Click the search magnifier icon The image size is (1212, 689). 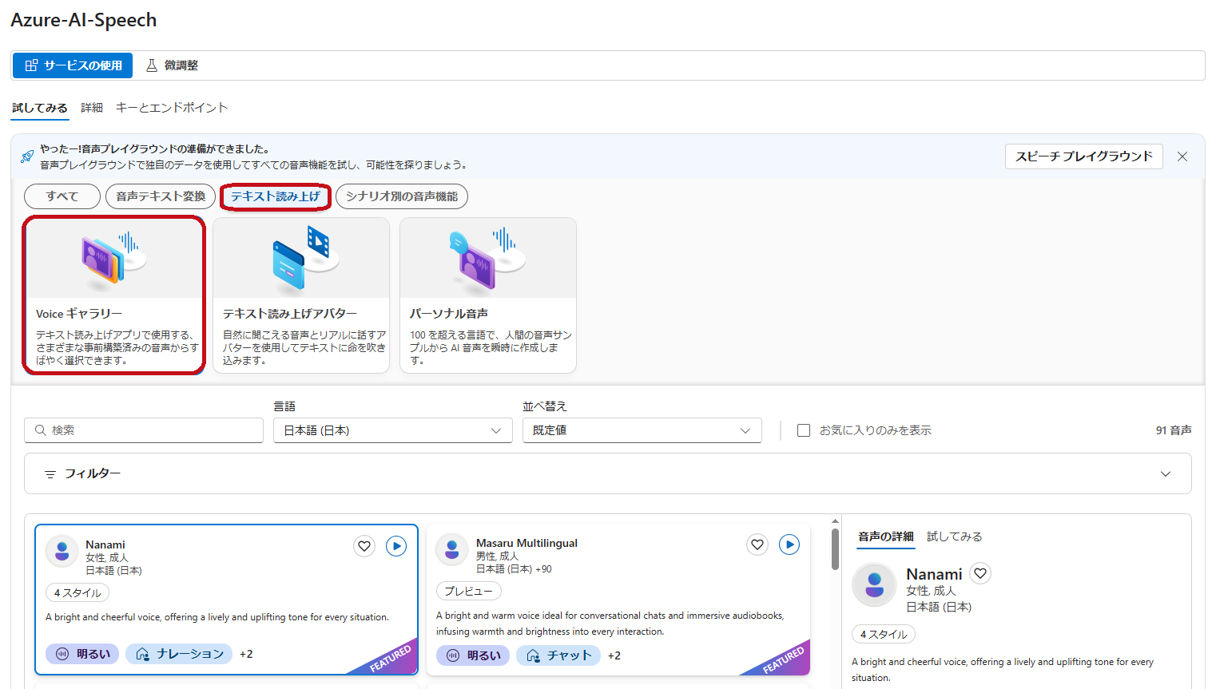pos(41,430)
